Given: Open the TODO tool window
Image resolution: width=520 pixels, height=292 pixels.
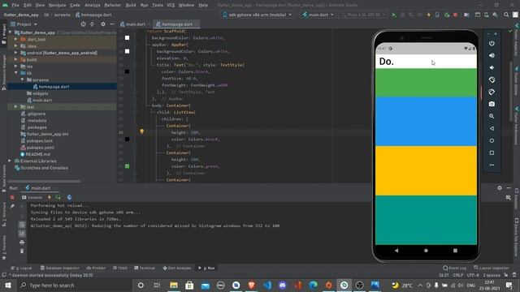Looking at the screenshot, I should click(119, 268).
